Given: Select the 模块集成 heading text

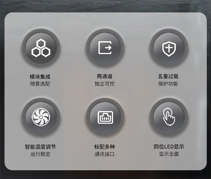Looking at the screenshot, I should [40, 77].
